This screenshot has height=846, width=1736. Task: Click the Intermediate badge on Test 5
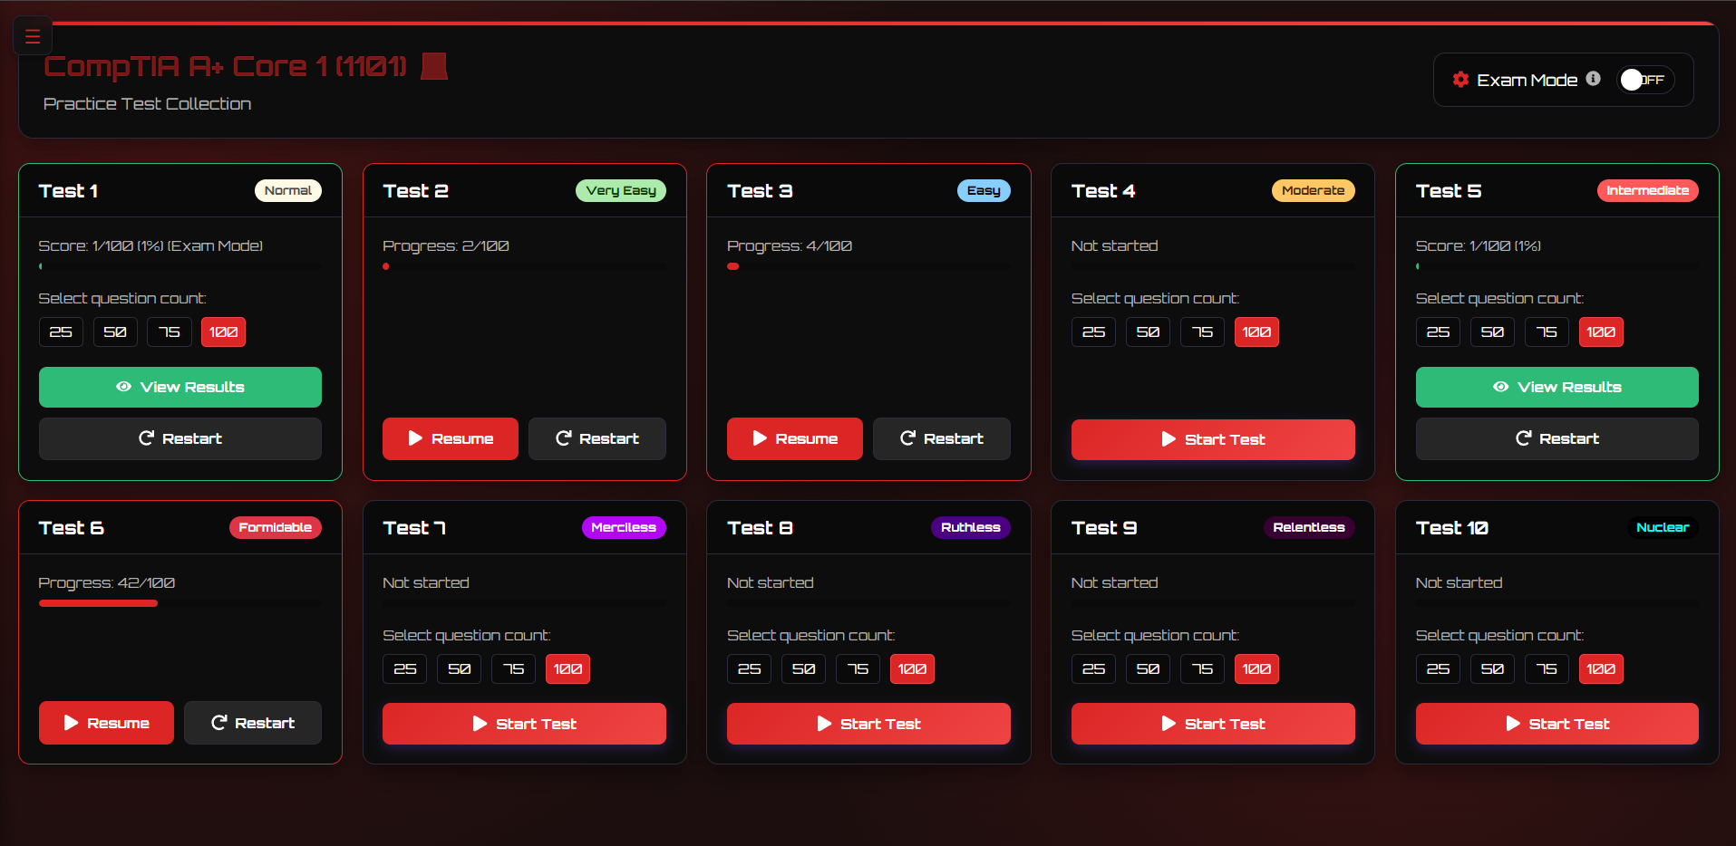tap(1648, 190)
